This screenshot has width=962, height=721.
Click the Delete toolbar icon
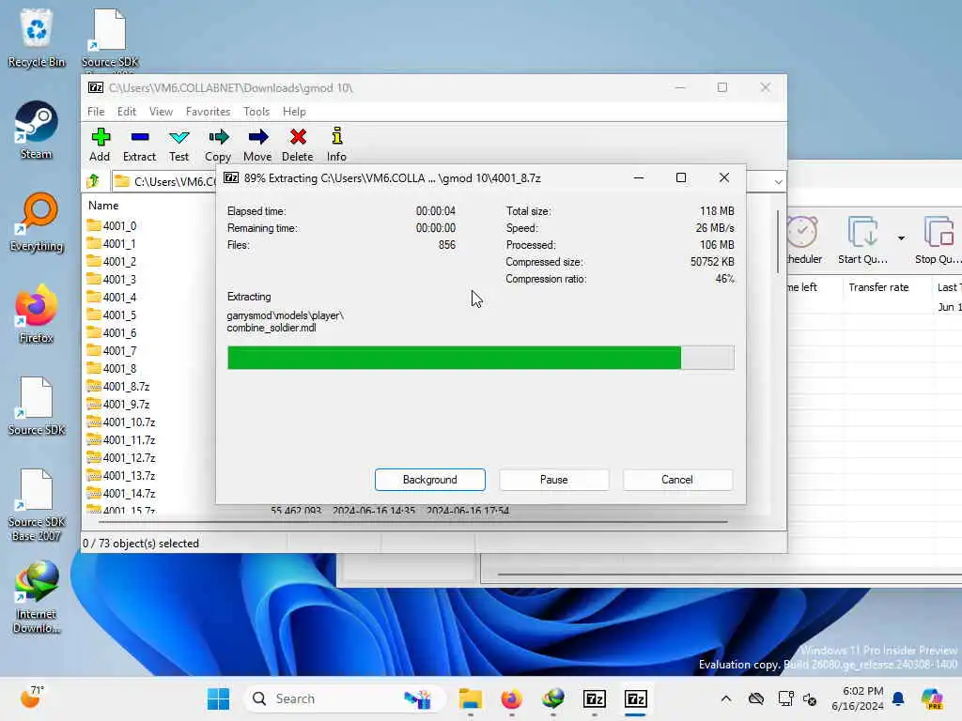pyautogui.click(x=298, y=145)
